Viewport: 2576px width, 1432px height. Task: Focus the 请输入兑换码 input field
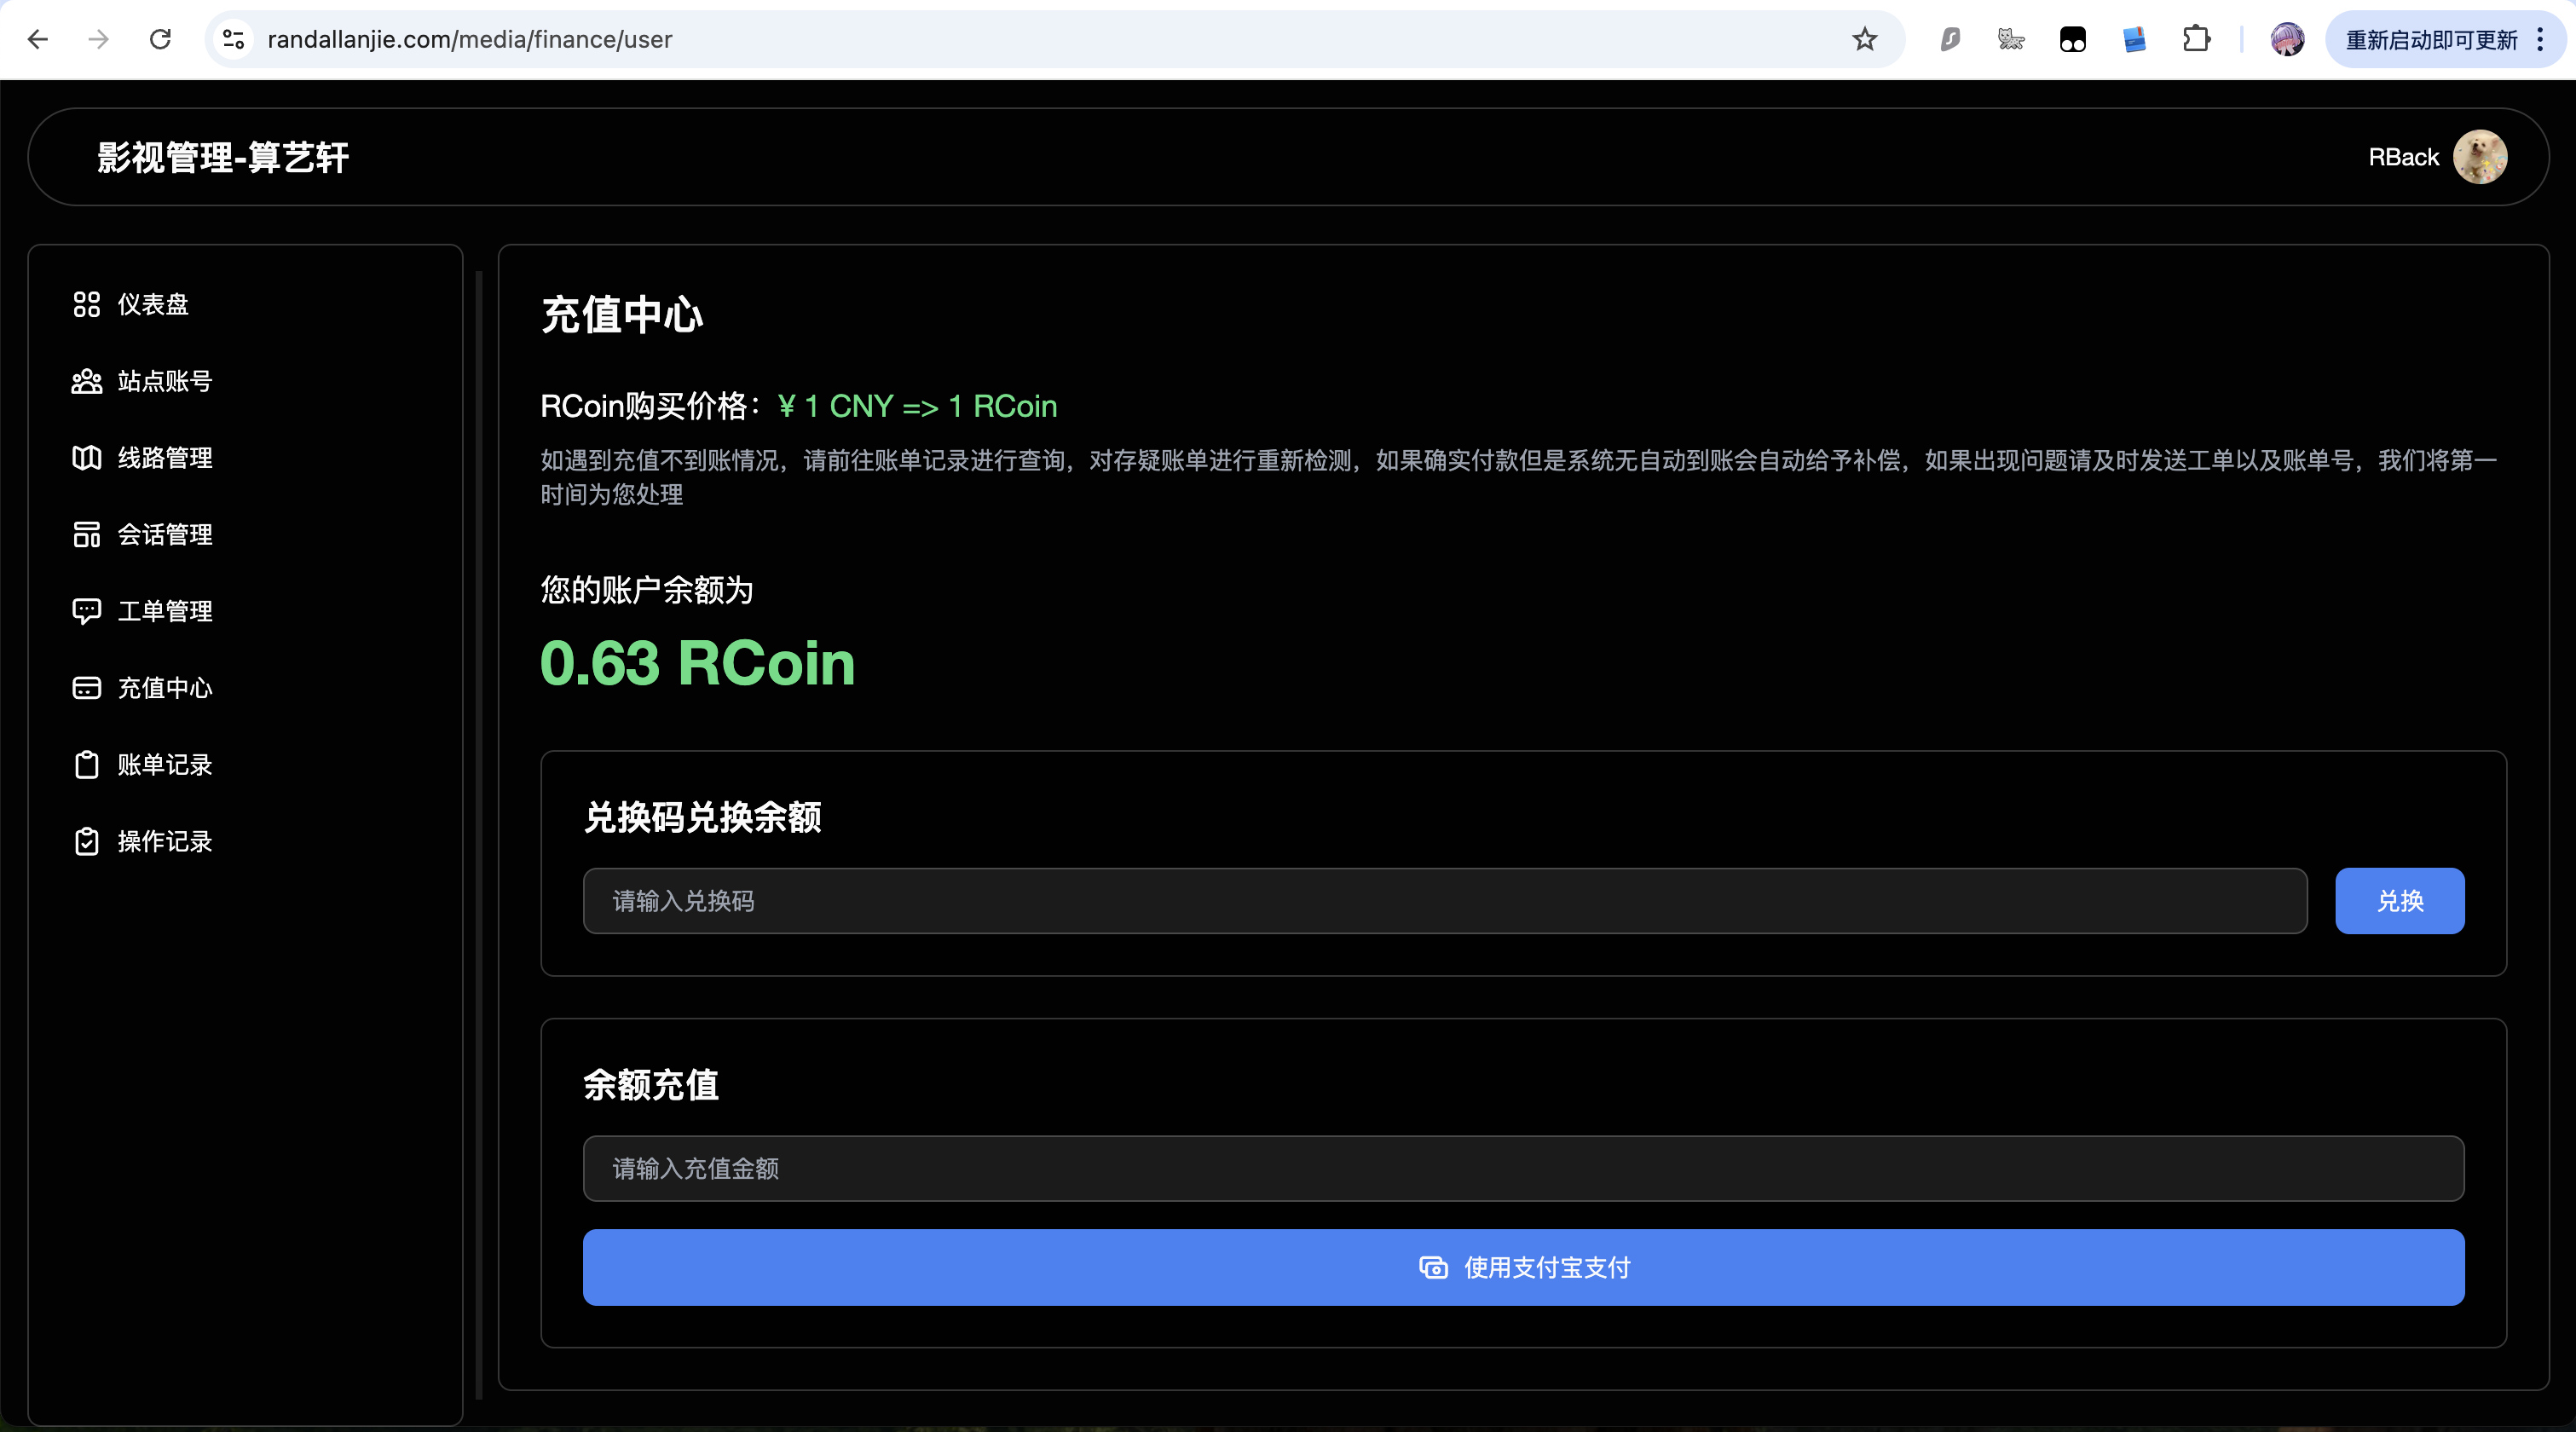[1444, 901]
